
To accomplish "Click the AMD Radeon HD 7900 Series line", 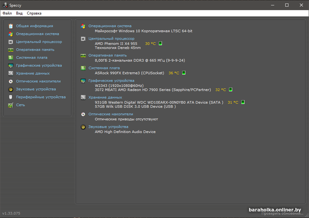I will coord(153,90).
